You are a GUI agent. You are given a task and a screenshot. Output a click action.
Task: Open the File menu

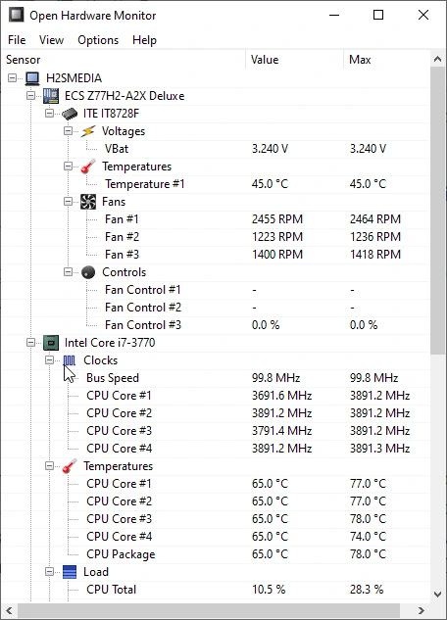[x=17, y=40]
